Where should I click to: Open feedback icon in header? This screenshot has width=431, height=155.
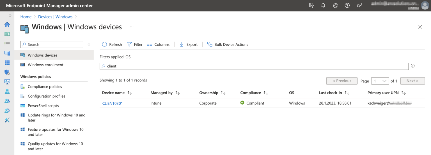pos(359,6)
